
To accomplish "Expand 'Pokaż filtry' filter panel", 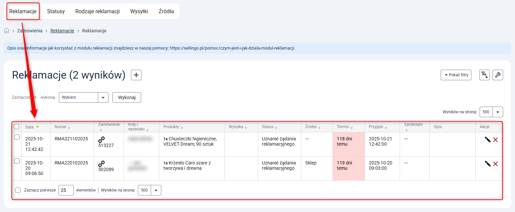I will click(x=456, y=75).
